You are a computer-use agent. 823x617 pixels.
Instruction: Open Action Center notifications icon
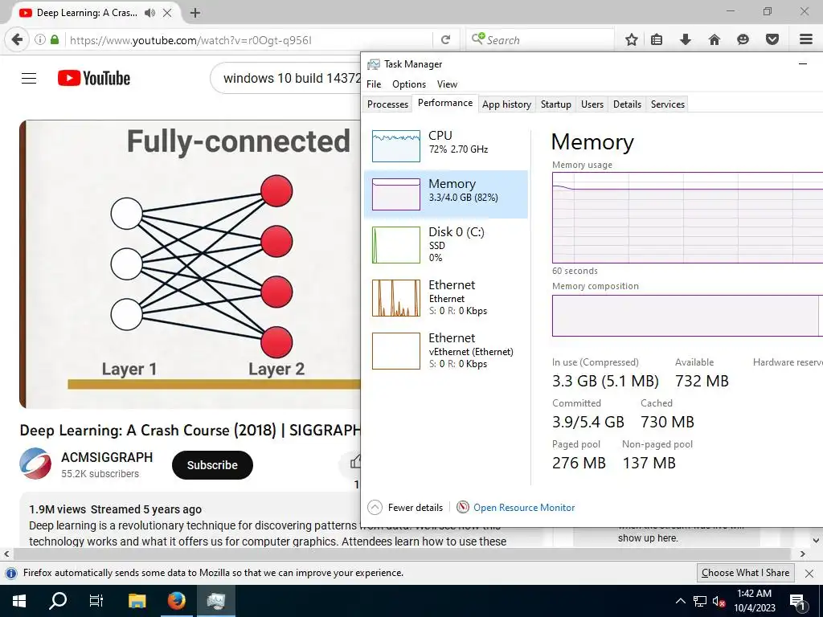click(797, 601)
